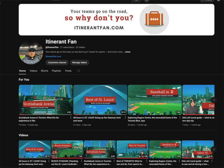Play Baseball in Canada thumbnail in For You section

coord(155,100)
